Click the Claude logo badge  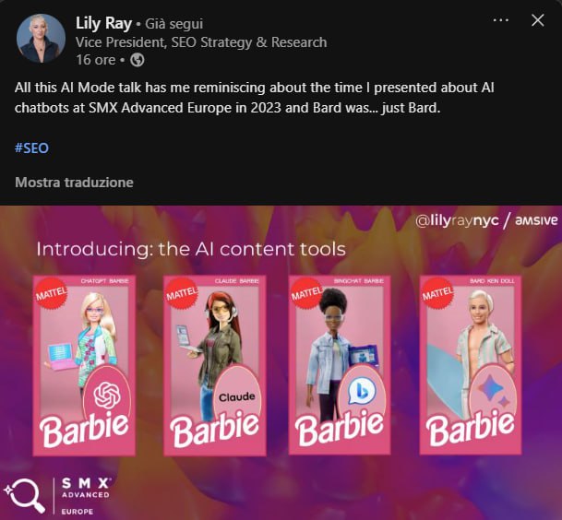pos(237,396)
